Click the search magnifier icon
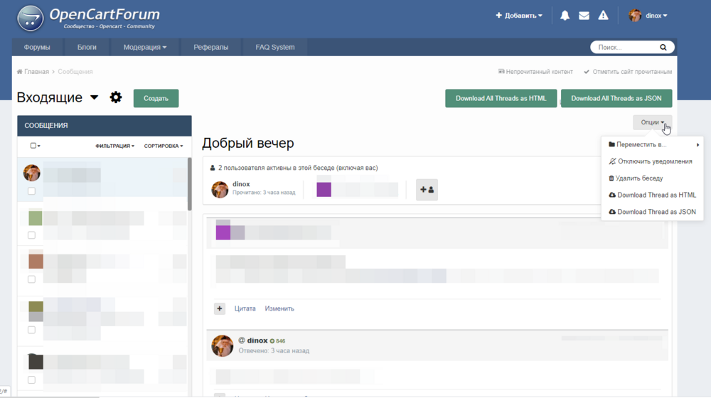 [663, 48]
